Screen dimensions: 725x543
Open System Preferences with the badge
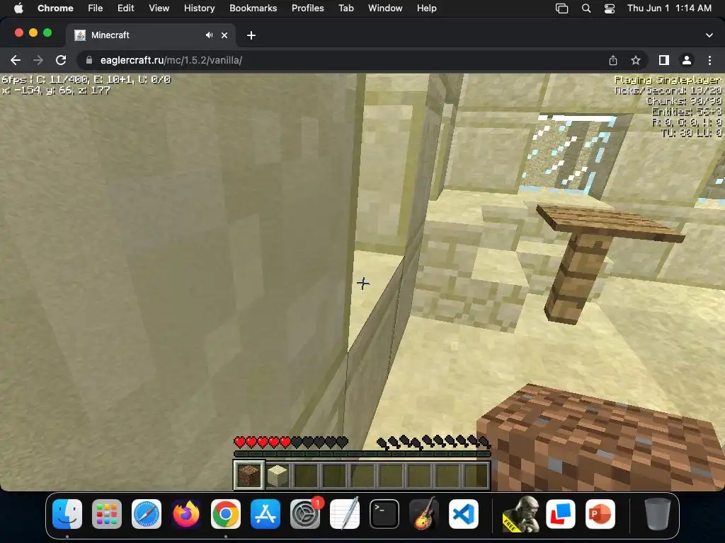pyautogui.click(x=305, y=514)
